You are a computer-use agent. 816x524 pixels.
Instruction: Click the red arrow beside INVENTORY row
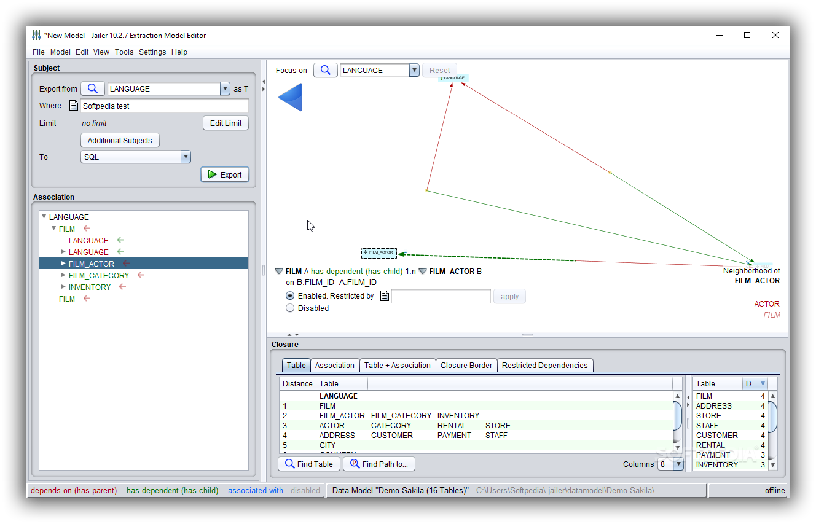123,287
